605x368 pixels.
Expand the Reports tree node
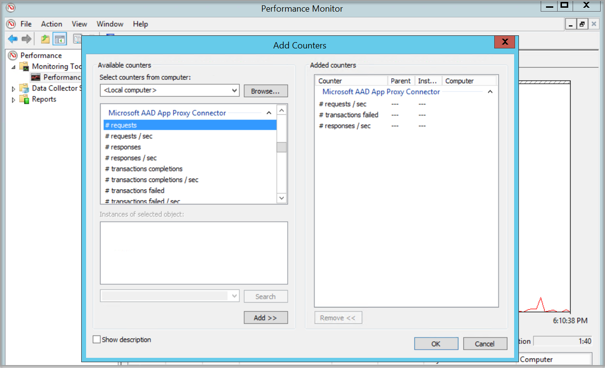tap(14, 100)
